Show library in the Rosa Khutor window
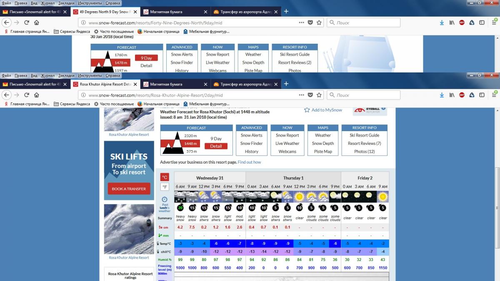This screenshot has height=281, width=500. [452, 95]
